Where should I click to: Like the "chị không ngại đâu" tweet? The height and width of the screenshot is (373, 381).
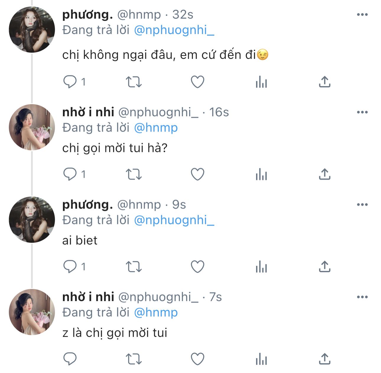pos(198,82)
